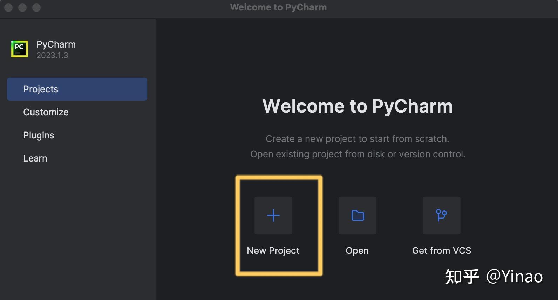Go to the Learn section

click(x=35, y=158)
